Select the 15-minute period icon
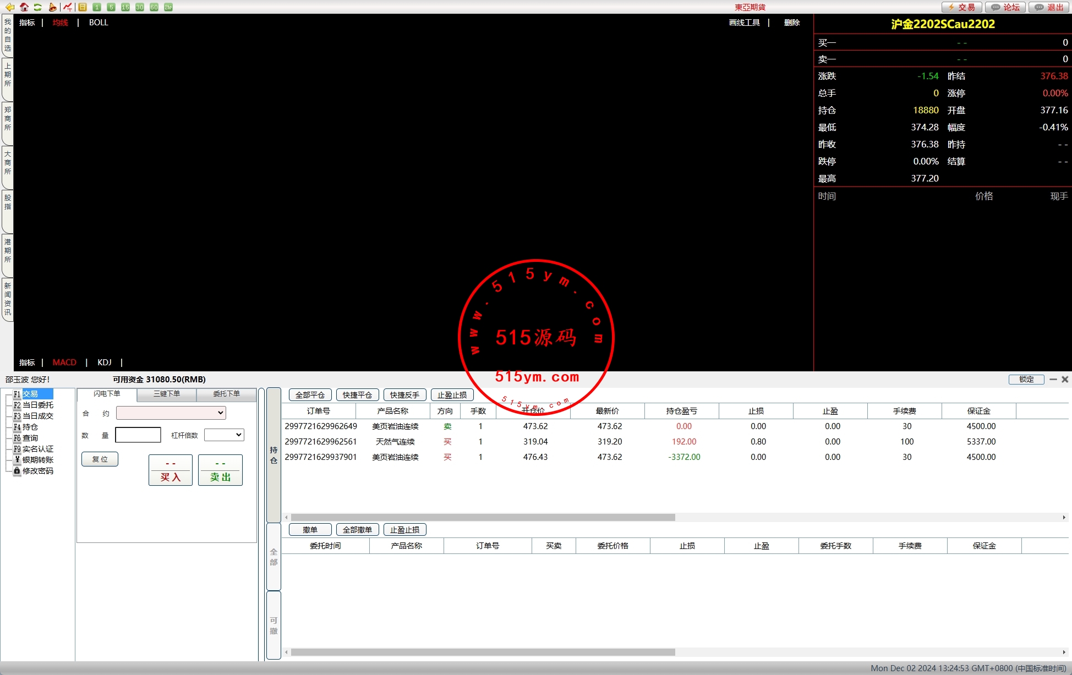The width and height of the screenshot is (1072, 675). coord(125,7)
